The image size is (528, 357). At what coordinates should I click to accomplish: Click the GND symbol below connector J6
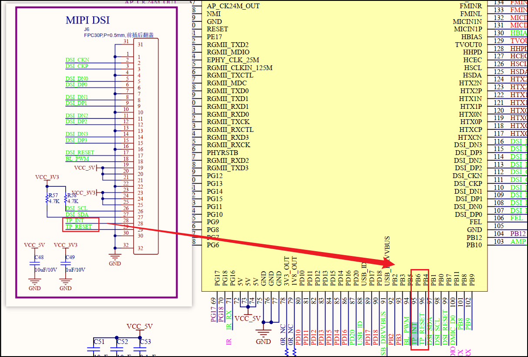(x=115, y=258)
